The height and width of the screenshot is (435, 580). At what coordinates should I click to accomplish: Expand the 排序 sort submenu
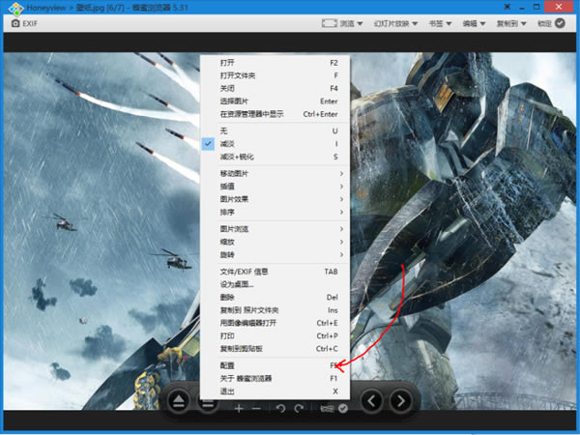tap(275, 213)
